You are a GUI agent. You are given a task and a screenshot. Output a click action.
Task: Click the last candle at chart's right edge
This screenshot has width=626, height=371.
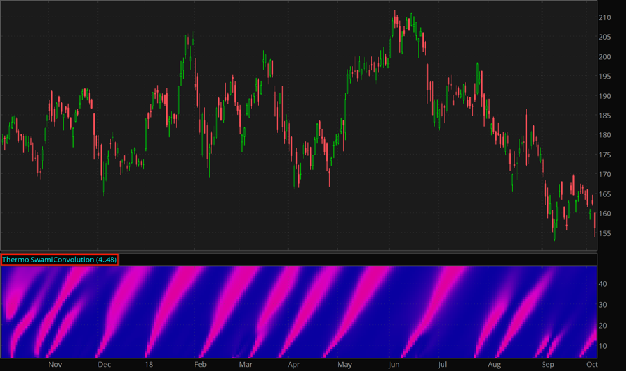[595, 224]
